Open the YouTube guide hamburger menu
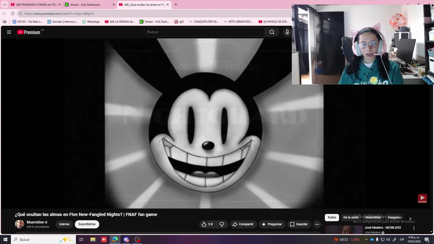This screenshot has height=244, width=434. pos(9,32)
